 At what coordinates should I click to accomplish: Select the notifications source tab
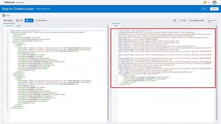9,26
